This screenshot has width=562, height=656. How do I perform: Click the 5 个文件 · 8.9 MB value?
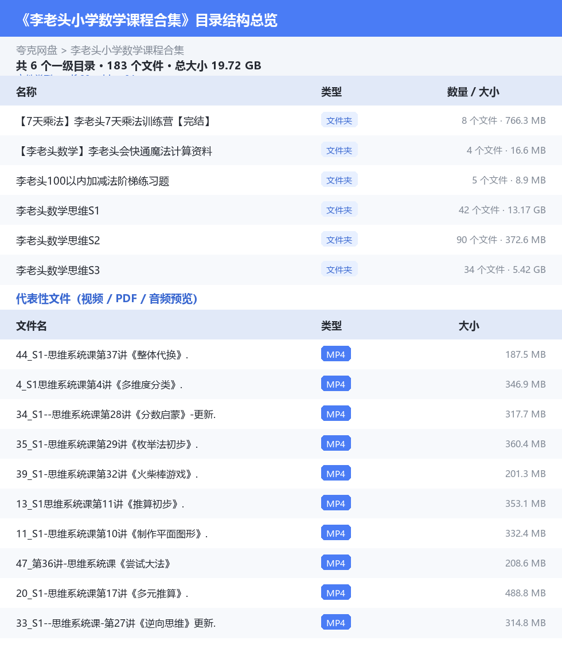click(x=509, y=180)
